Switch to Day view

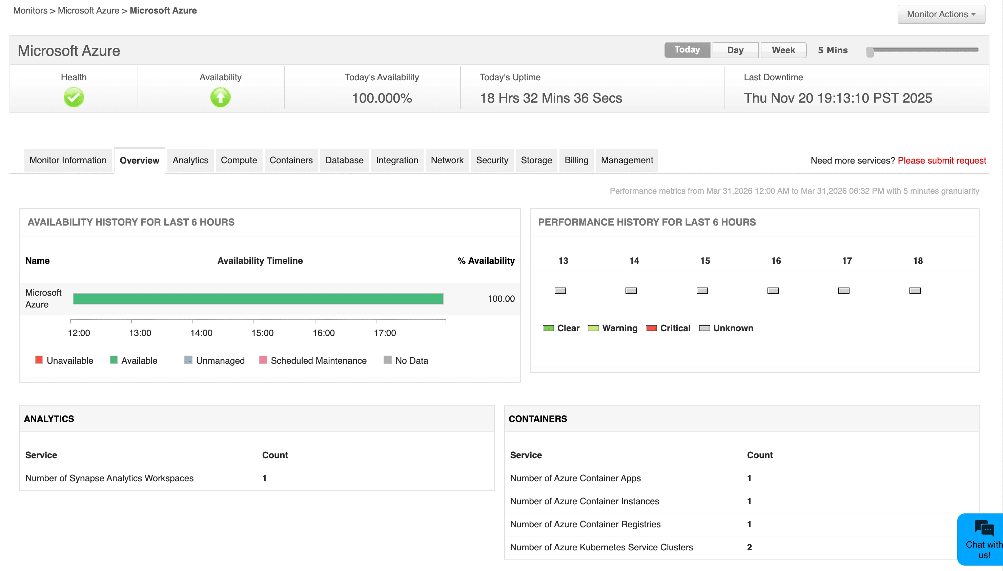(x=735, y=50)
